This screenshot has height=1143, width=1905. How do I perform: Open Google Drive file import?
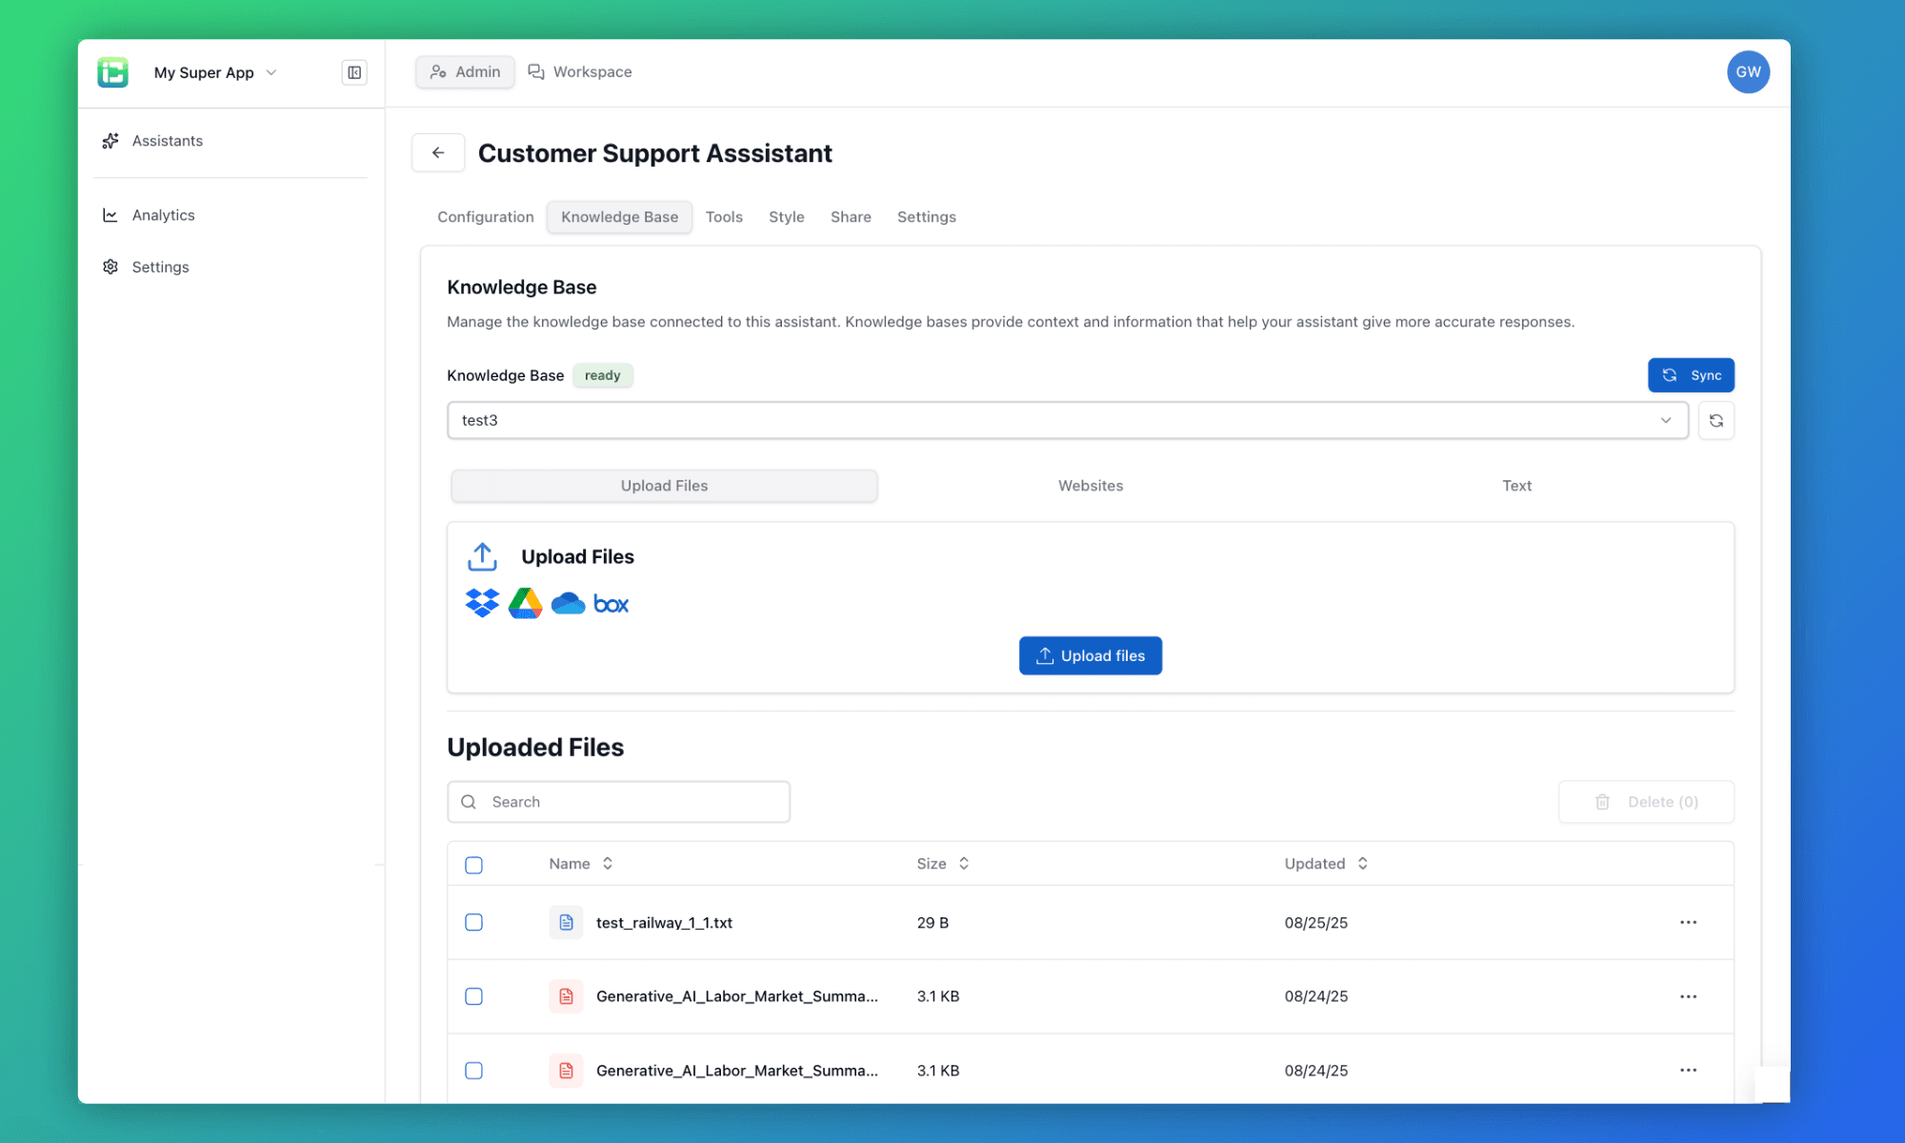[x=525, y=602]
